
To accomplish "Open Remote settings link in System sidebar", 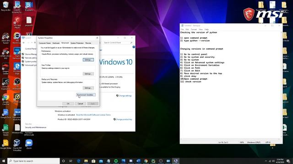I will (31, 58).
